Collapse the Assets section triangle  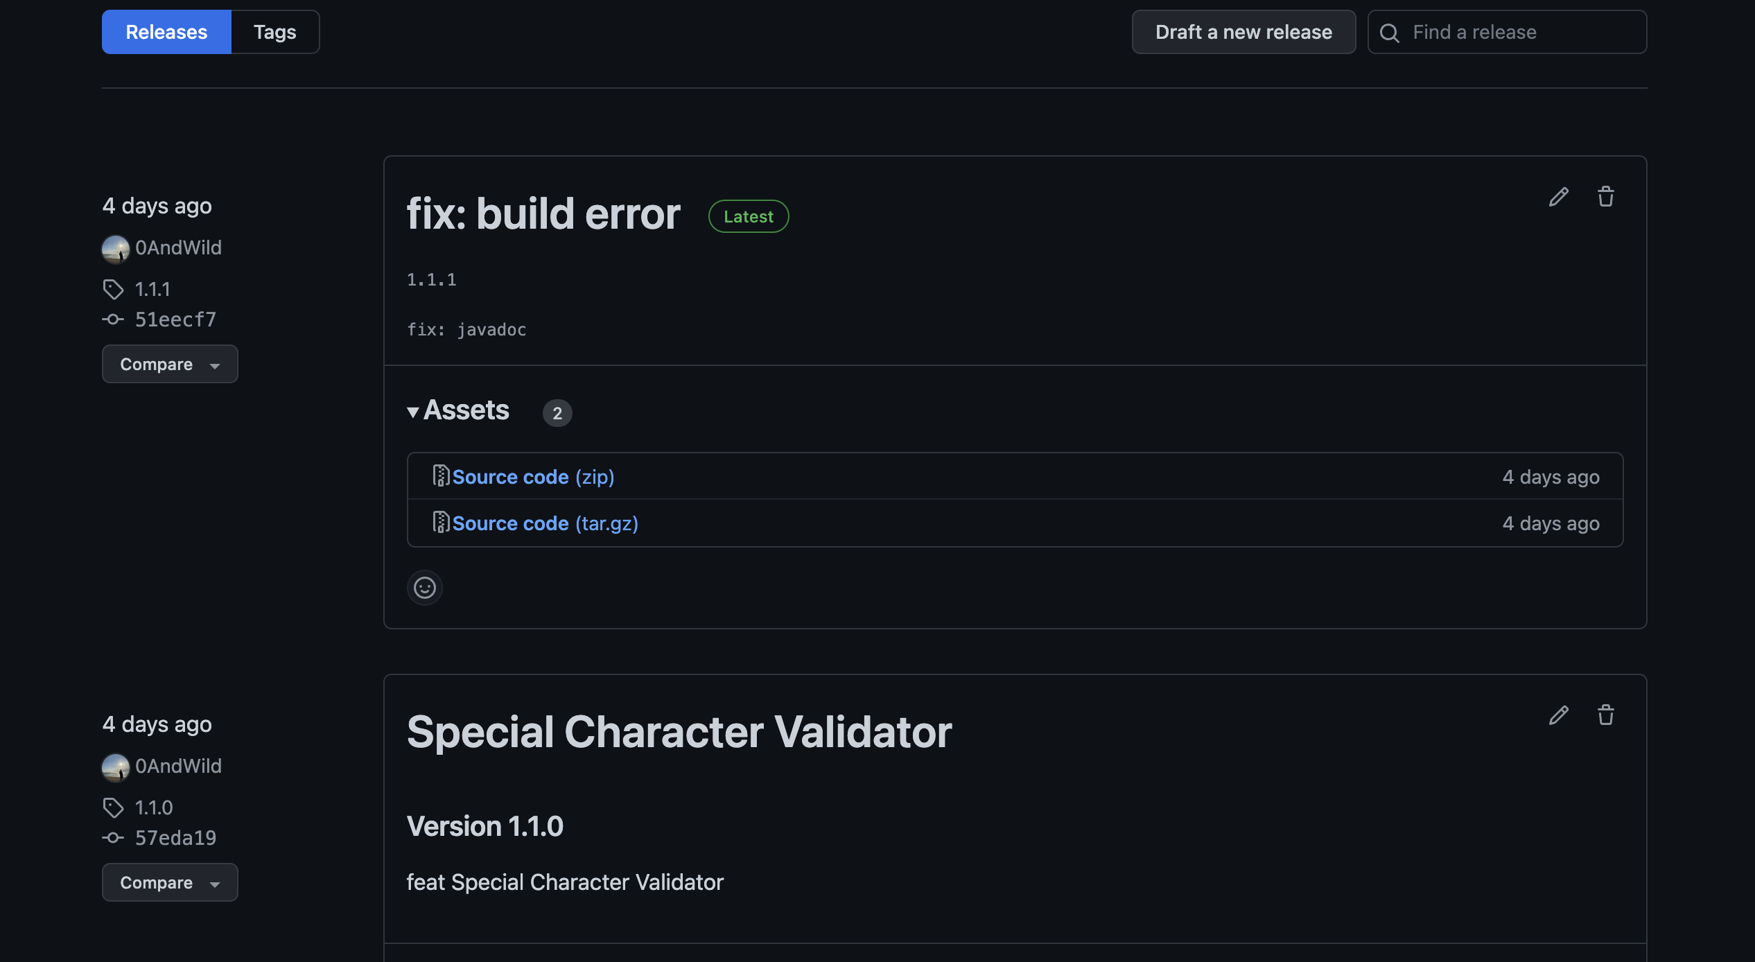pos(413,412)
